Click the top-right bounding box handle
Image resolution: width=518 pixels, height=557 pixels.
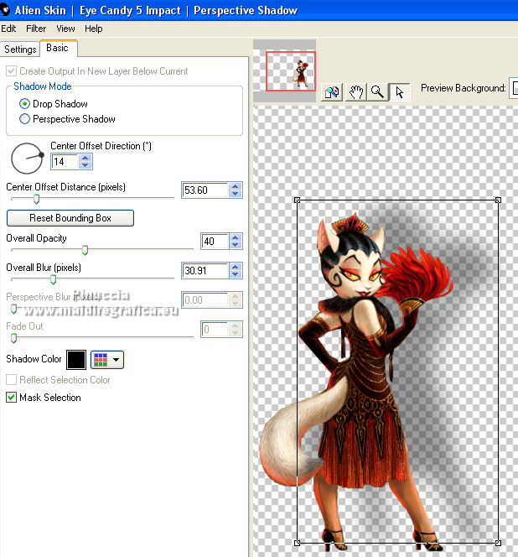498,200
